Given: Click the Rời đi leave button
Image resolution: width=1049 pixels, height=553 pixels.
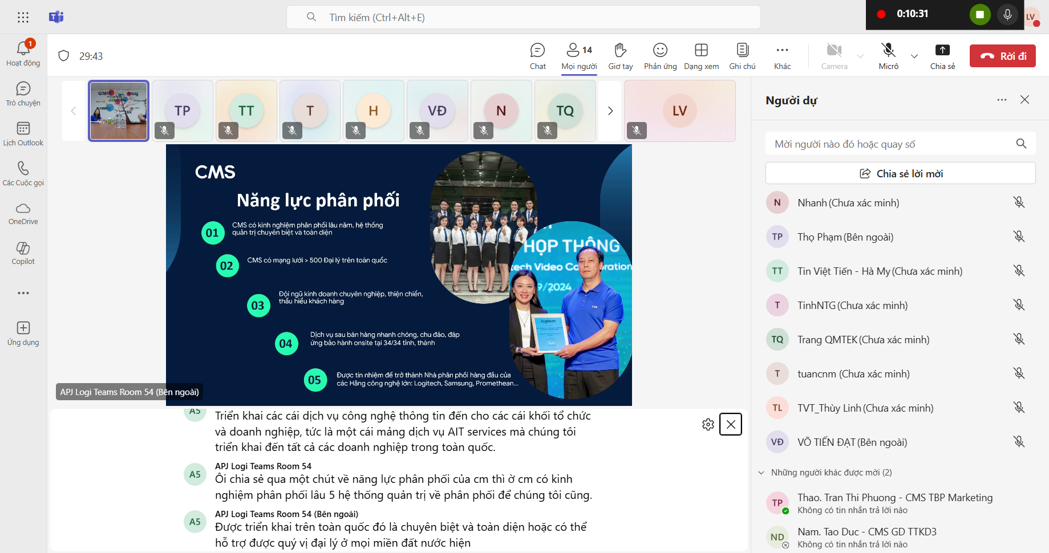Looking at the screenshot, I should point(1002,56).
